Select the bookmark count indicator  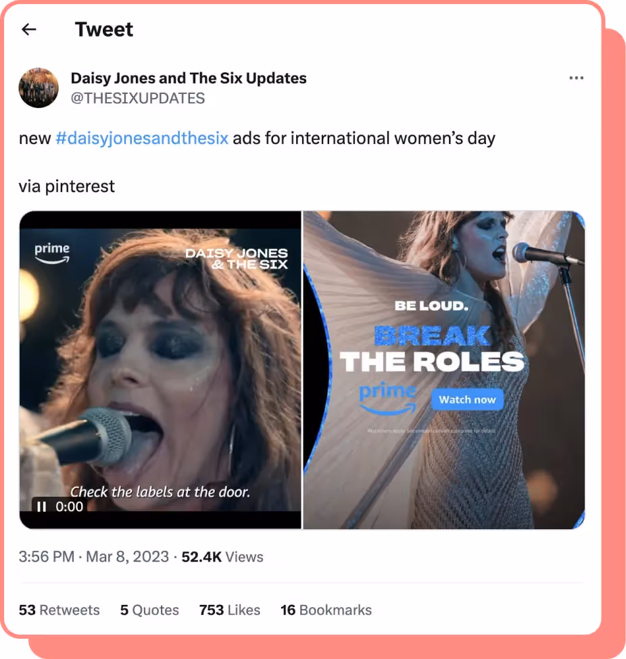coord(327,610)
